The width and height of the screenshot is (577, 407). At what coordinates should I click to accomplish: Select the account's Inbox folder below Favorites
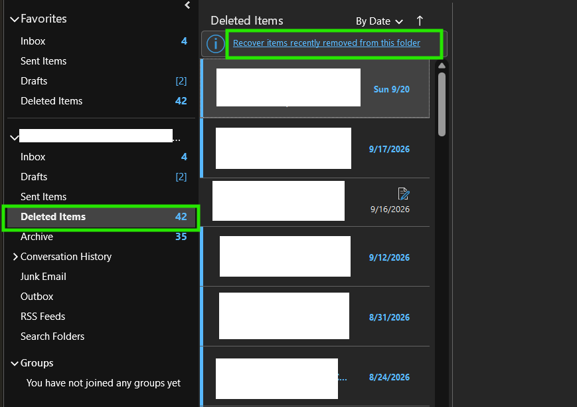coord(100,157)
